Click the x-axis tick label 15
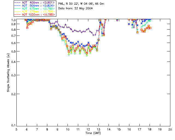 119,129
